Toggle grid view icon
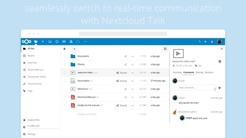Image resolution: width=246 pixels, height=138 pixels. point(165,49)
